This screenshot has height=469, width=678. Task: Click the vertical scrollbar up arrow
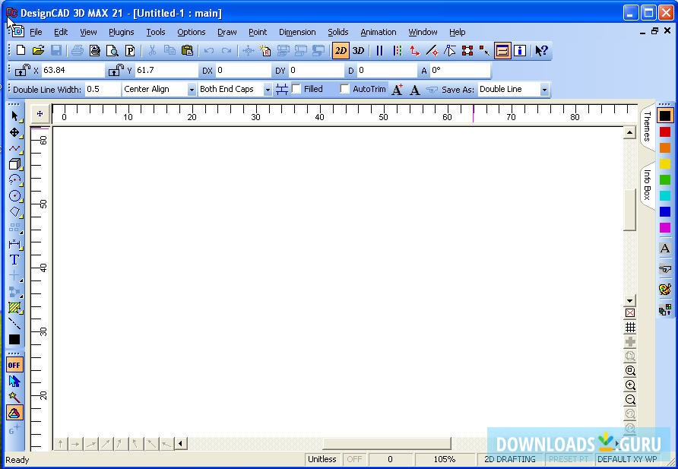pyautogui.click(x=629, y=132)
